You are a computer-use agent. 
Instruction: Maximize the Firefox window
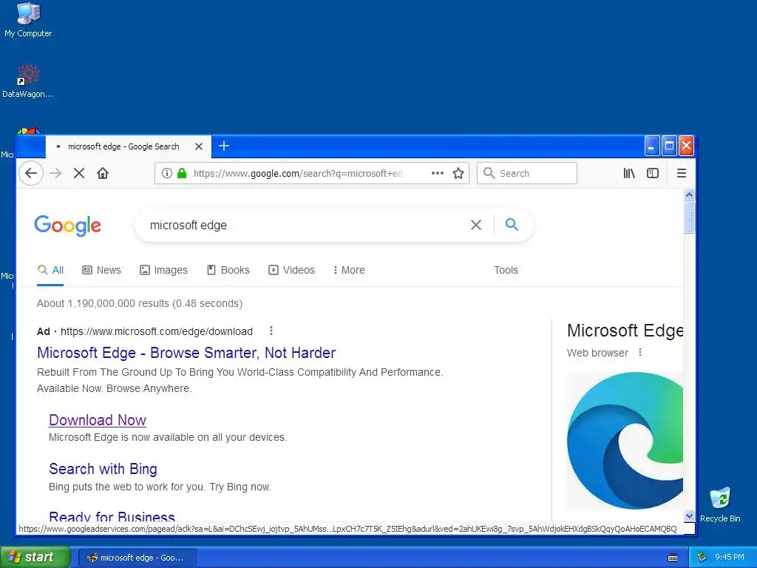click(x=669, y=146)
